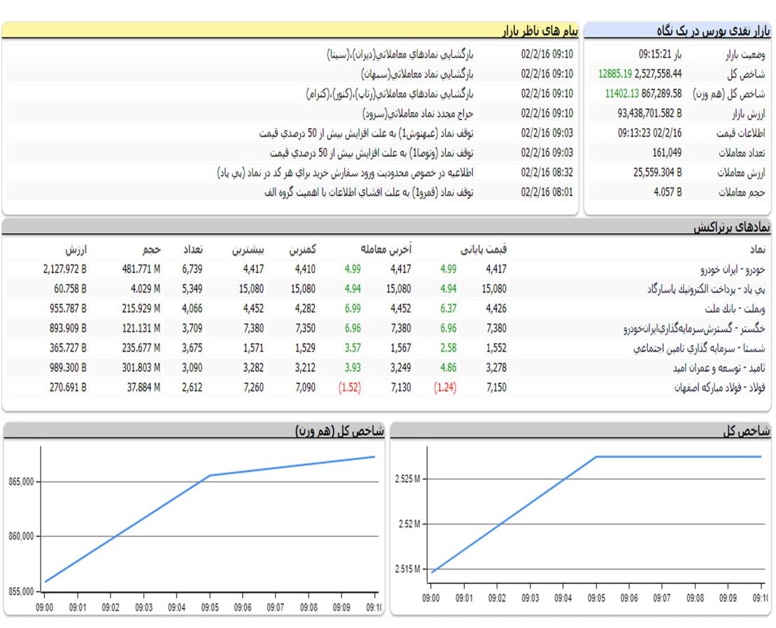This screenshot has width=776, height=628.
Task: Select the equal-weight index value 867,289.58
Action: pyautogui.click(x=661, y=94)
